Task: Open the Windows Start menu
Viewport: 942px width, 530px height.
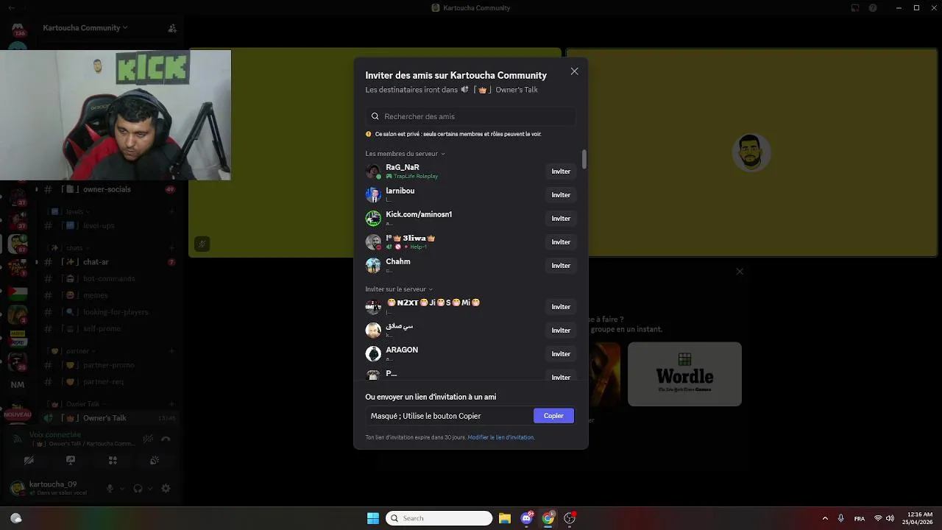Action: point(373,518)
